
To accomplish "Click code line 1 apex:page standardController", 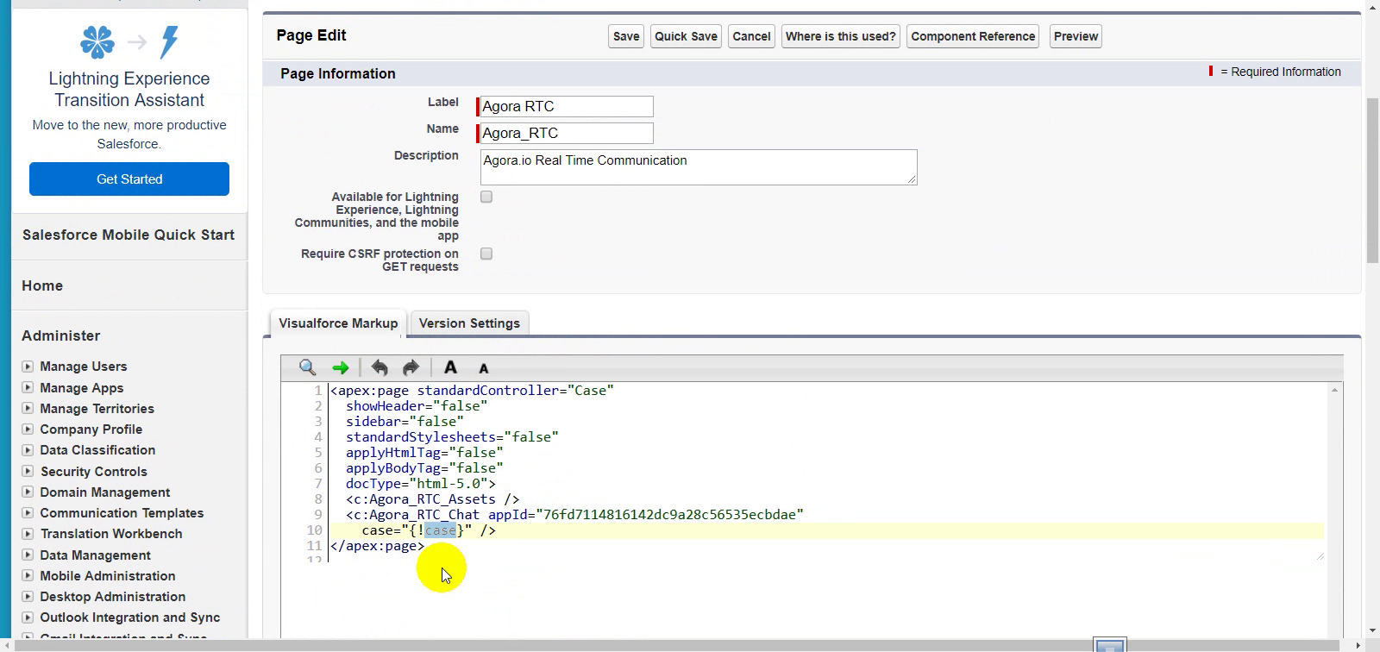I will click(472, 391).
